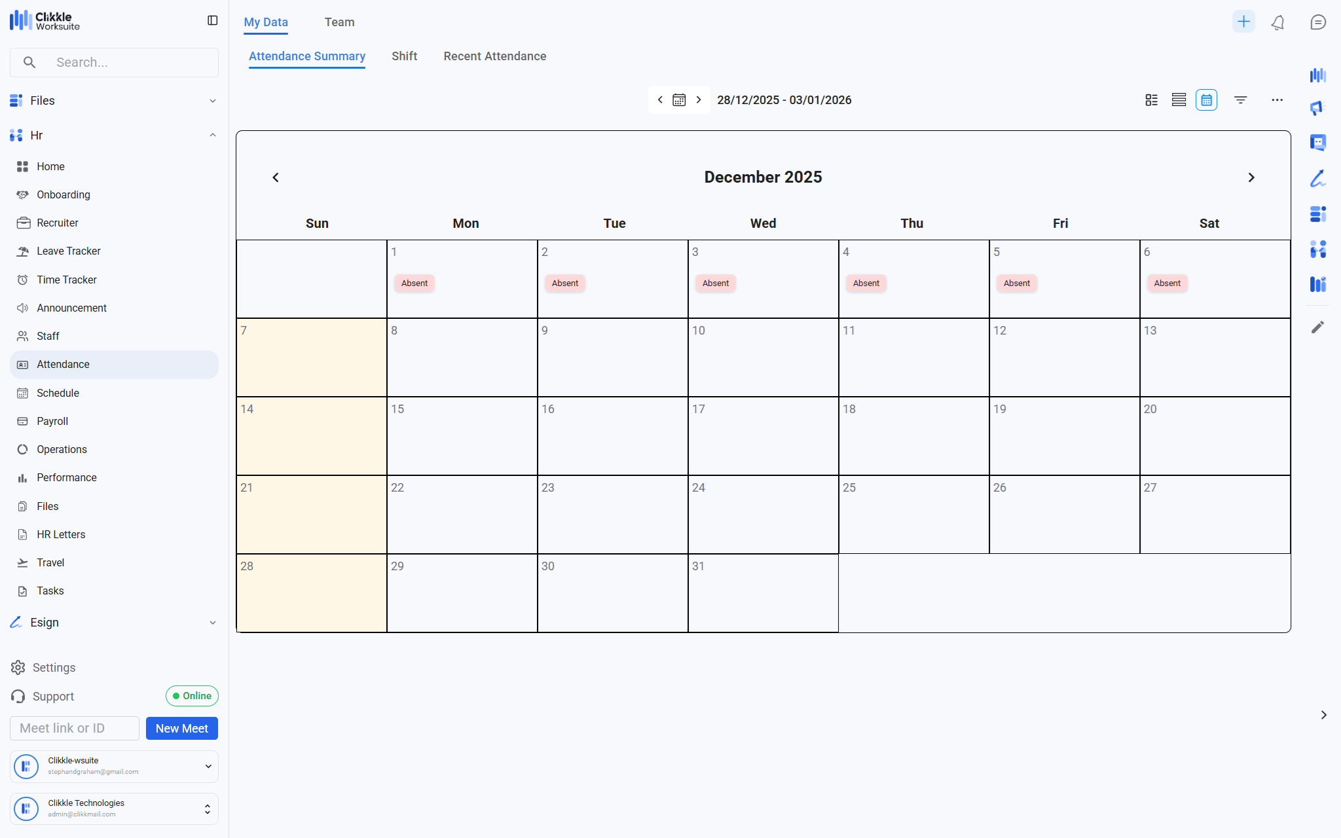Switch to the Team tab
The width and height of the screenshot is (1341, 838).
[339, 22]
